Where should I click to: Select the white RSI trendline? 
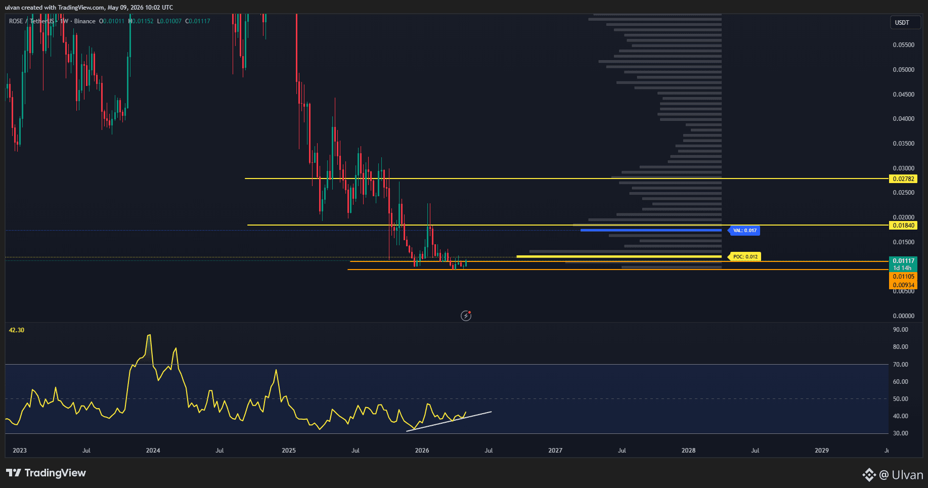point(449,422)
